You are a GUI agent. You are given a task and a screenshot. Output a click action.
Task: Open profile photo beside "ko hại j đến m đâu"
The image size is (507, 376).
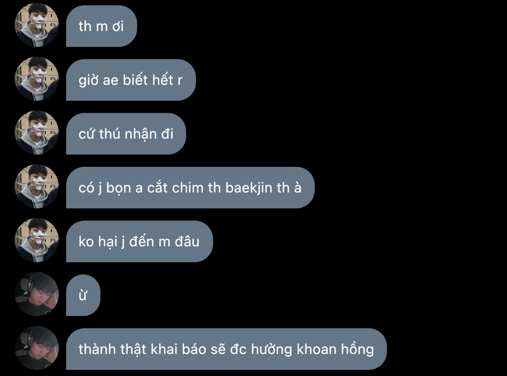[37, 240]
